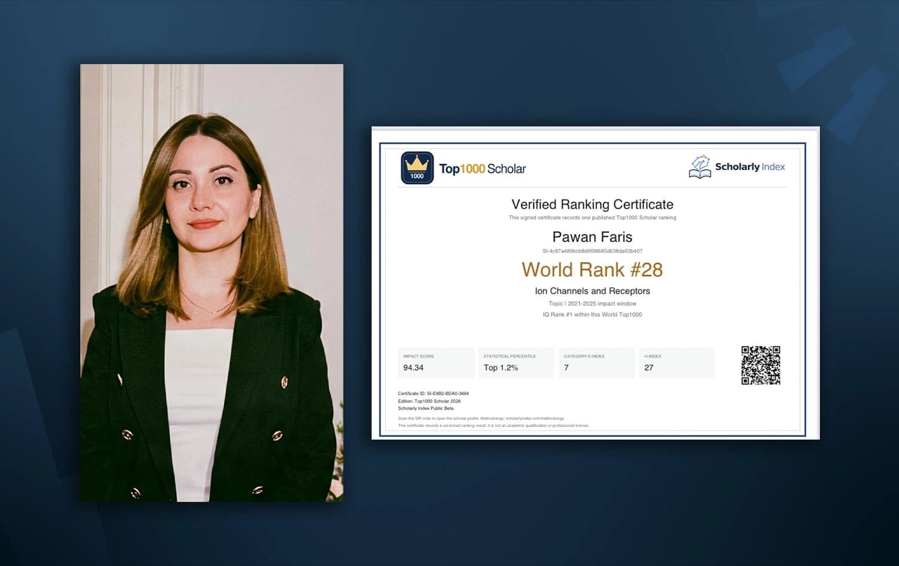
Task: Click the Ion Channels and Receptors topic
Action: click(592, 291)
